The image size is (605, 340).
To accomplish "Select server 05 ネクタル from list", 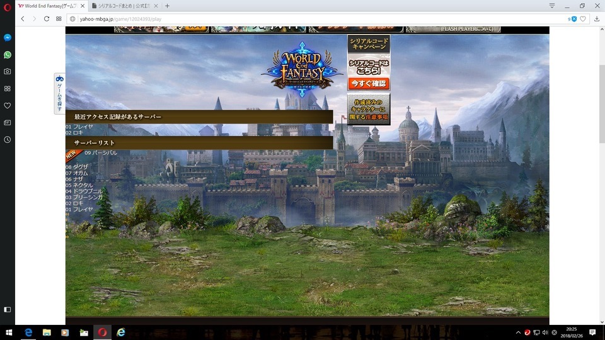I will click(x=79, y=185).
